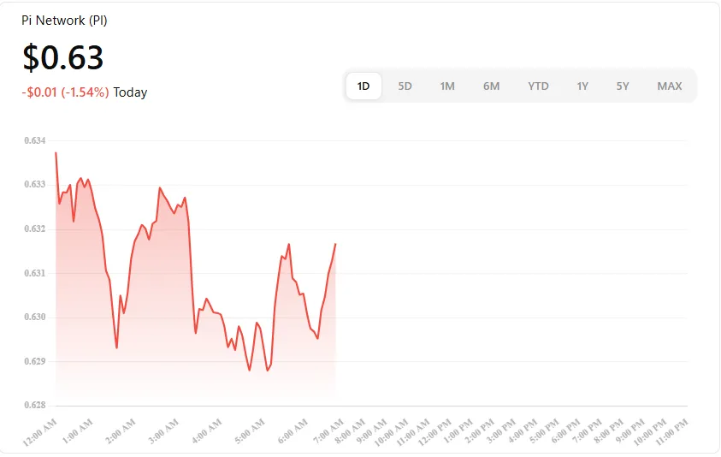Click the 0.629 y-axis label
The height and width of the screenshot is (457, 721).
[x=35, y=361]
